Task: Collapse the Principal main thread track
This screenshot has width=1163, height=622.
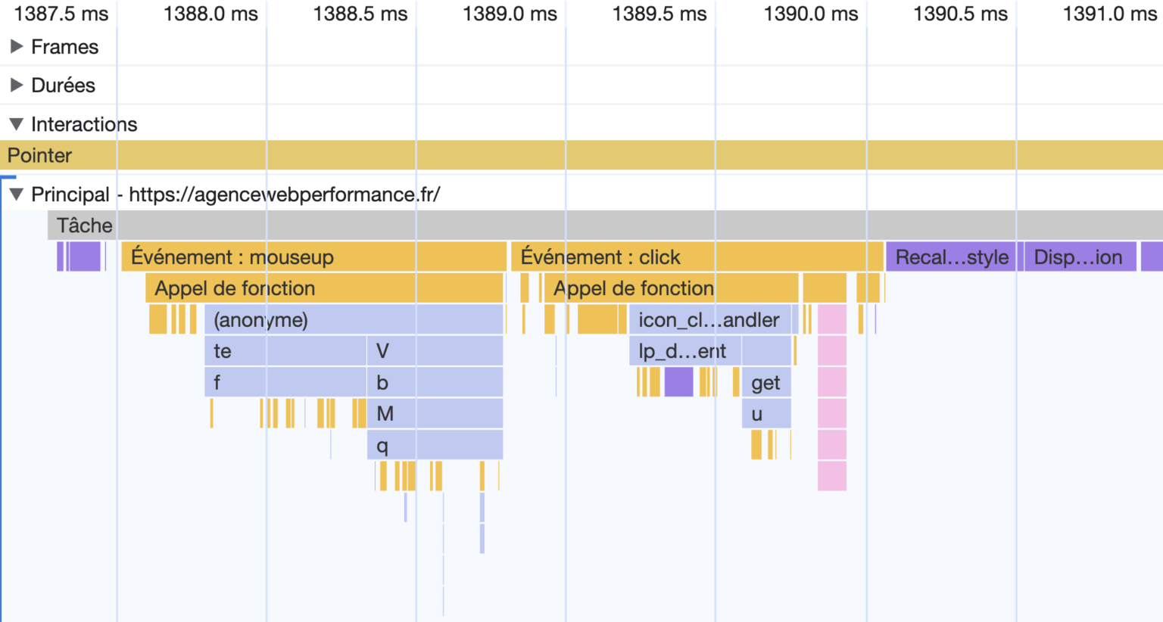Action: 16,194
